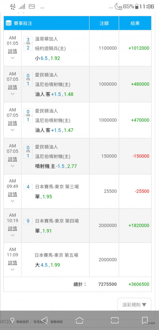Tap the 3 vs 2 score box
The image size is (159, 330).
[x=28, y=44]
